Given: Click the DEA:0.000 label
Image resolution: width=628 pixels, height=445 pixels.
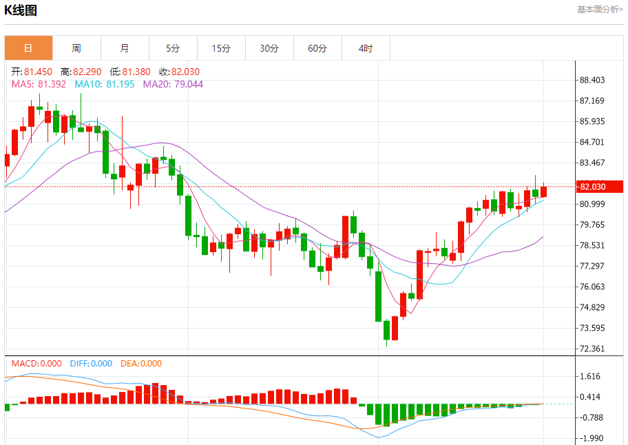Looking at the screenshot, I should pos(141,363).
